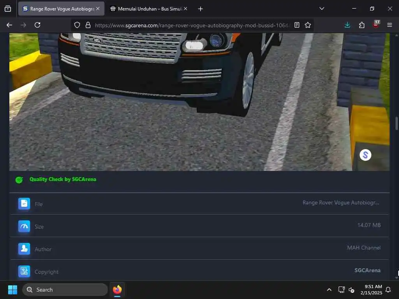
Task: Toggle reader view for page
Action: (x=297, y=25)
